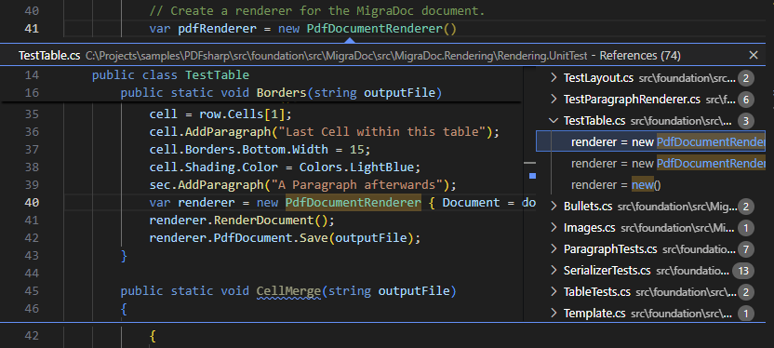Select second 'renderer = new PdfDocumentRender' reference
774x348 pixels.
651,164
